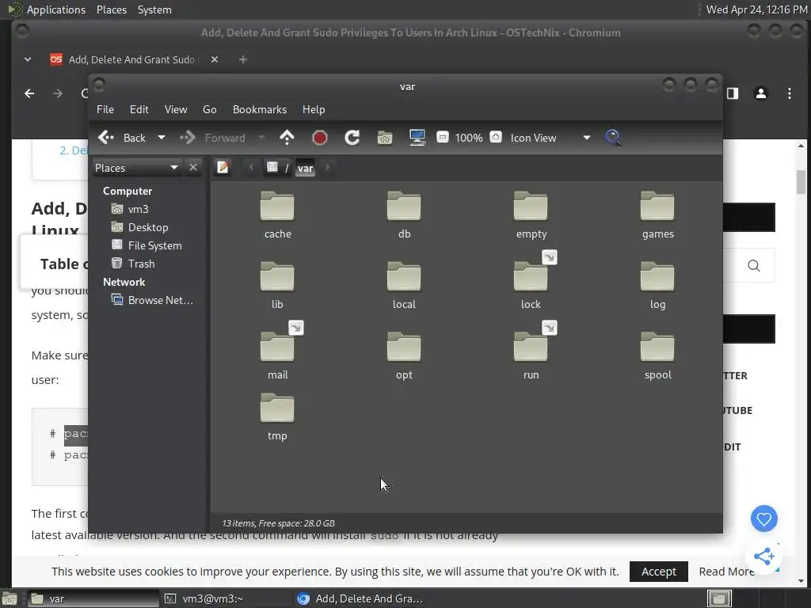Reload the var folder view

[x=352, y=138]
